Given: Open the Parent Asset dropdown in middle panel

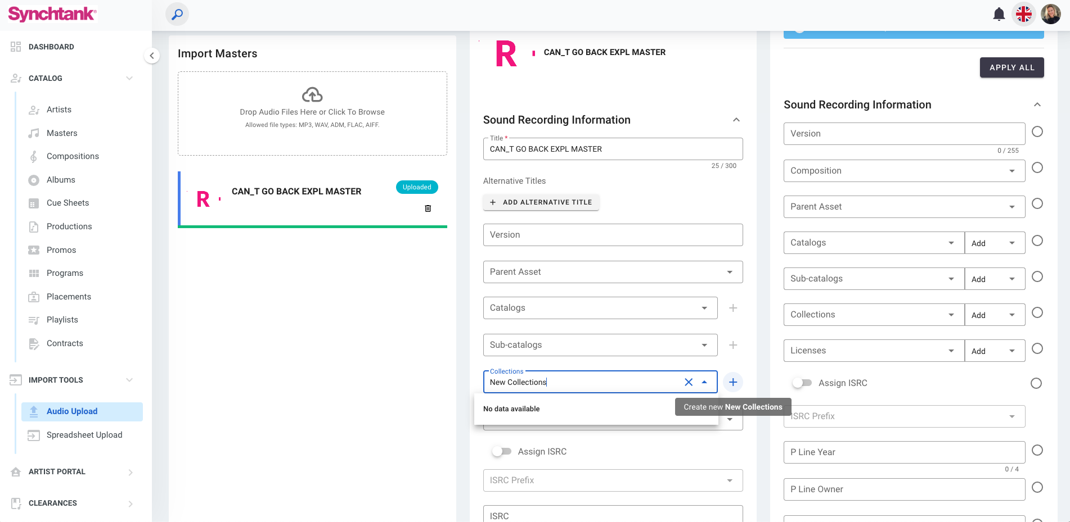Looking at the screenshot, I should (x=613, y=272).
